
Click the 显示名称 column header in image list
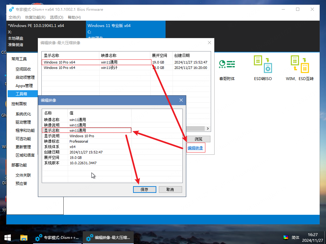(x=70, y=55)
